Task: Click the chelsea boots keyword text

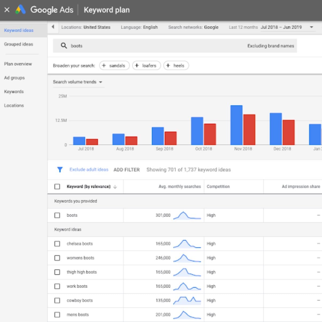Action: point(80,244)
